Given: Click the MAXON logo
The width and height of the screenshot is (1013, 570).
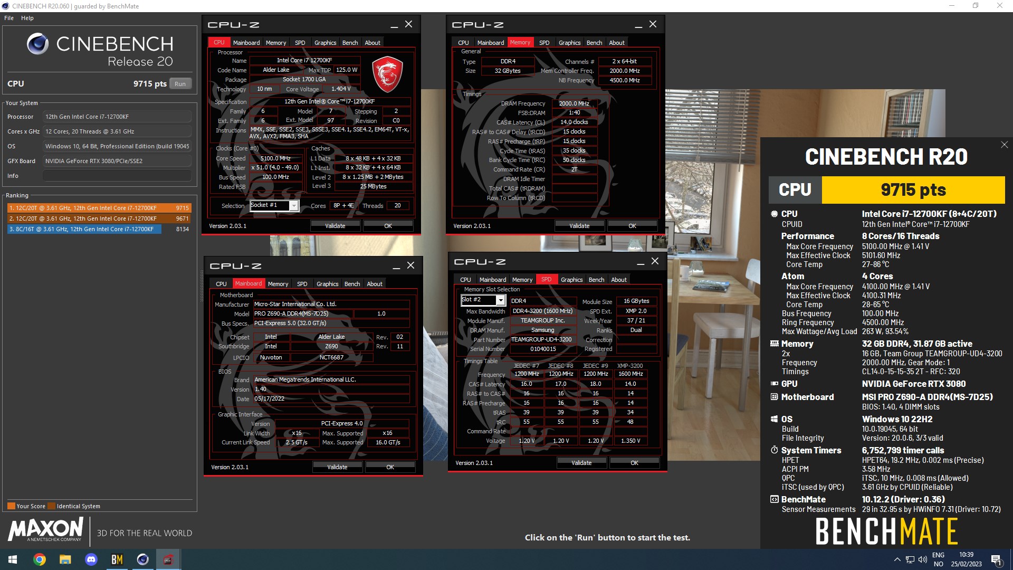Looking at the screenshot, I should [45, 529].
